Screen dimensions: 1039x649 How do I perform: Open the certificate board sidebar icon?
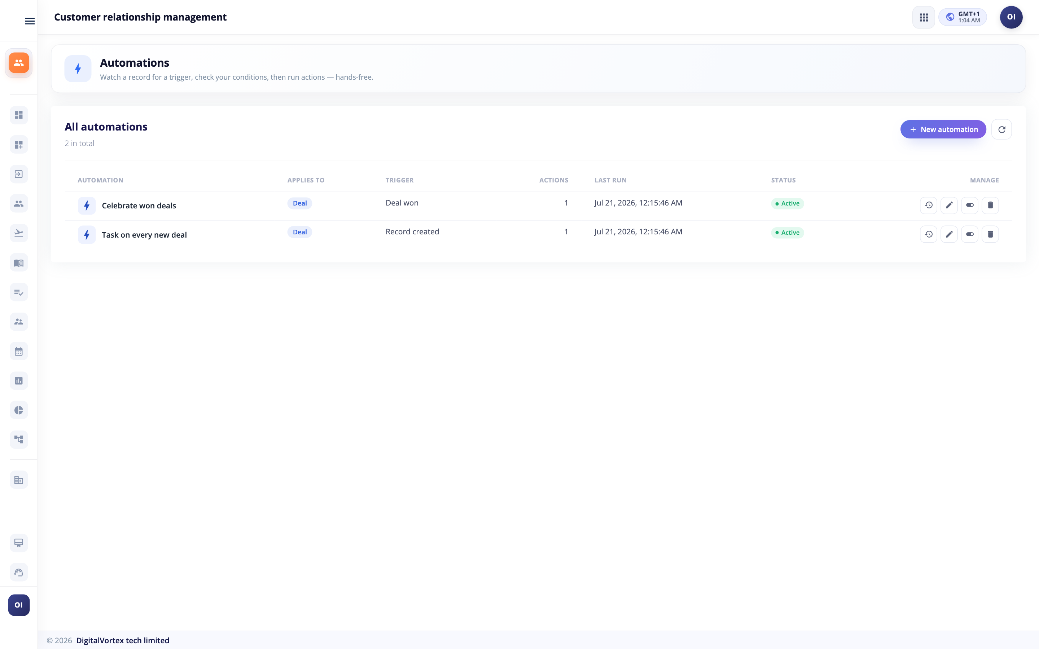point(19,543)
